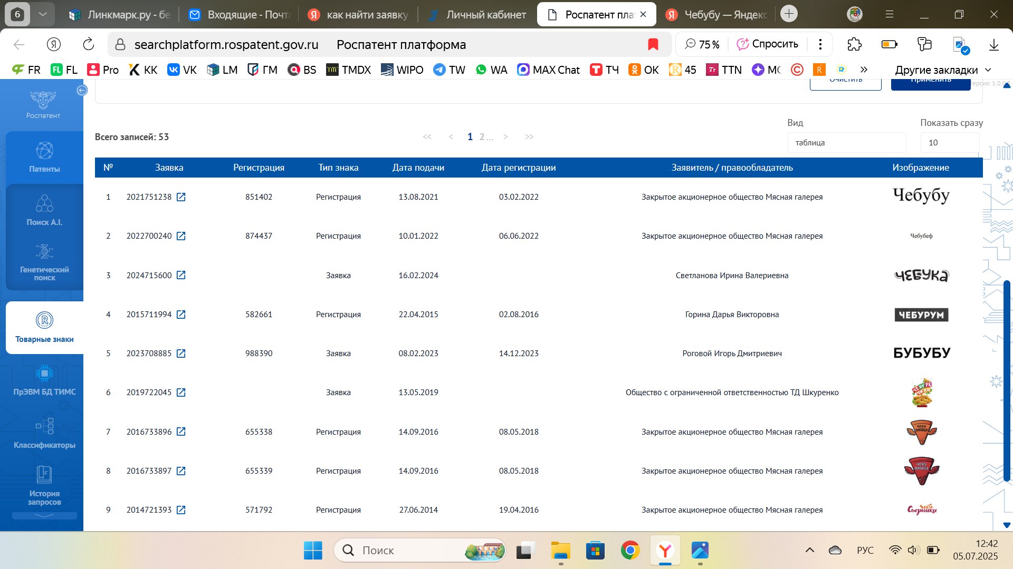Open Поиск A.I. section in sidebar
Image resolution: width=1013 pixels, height=569 pixels.
pos(44,210)
